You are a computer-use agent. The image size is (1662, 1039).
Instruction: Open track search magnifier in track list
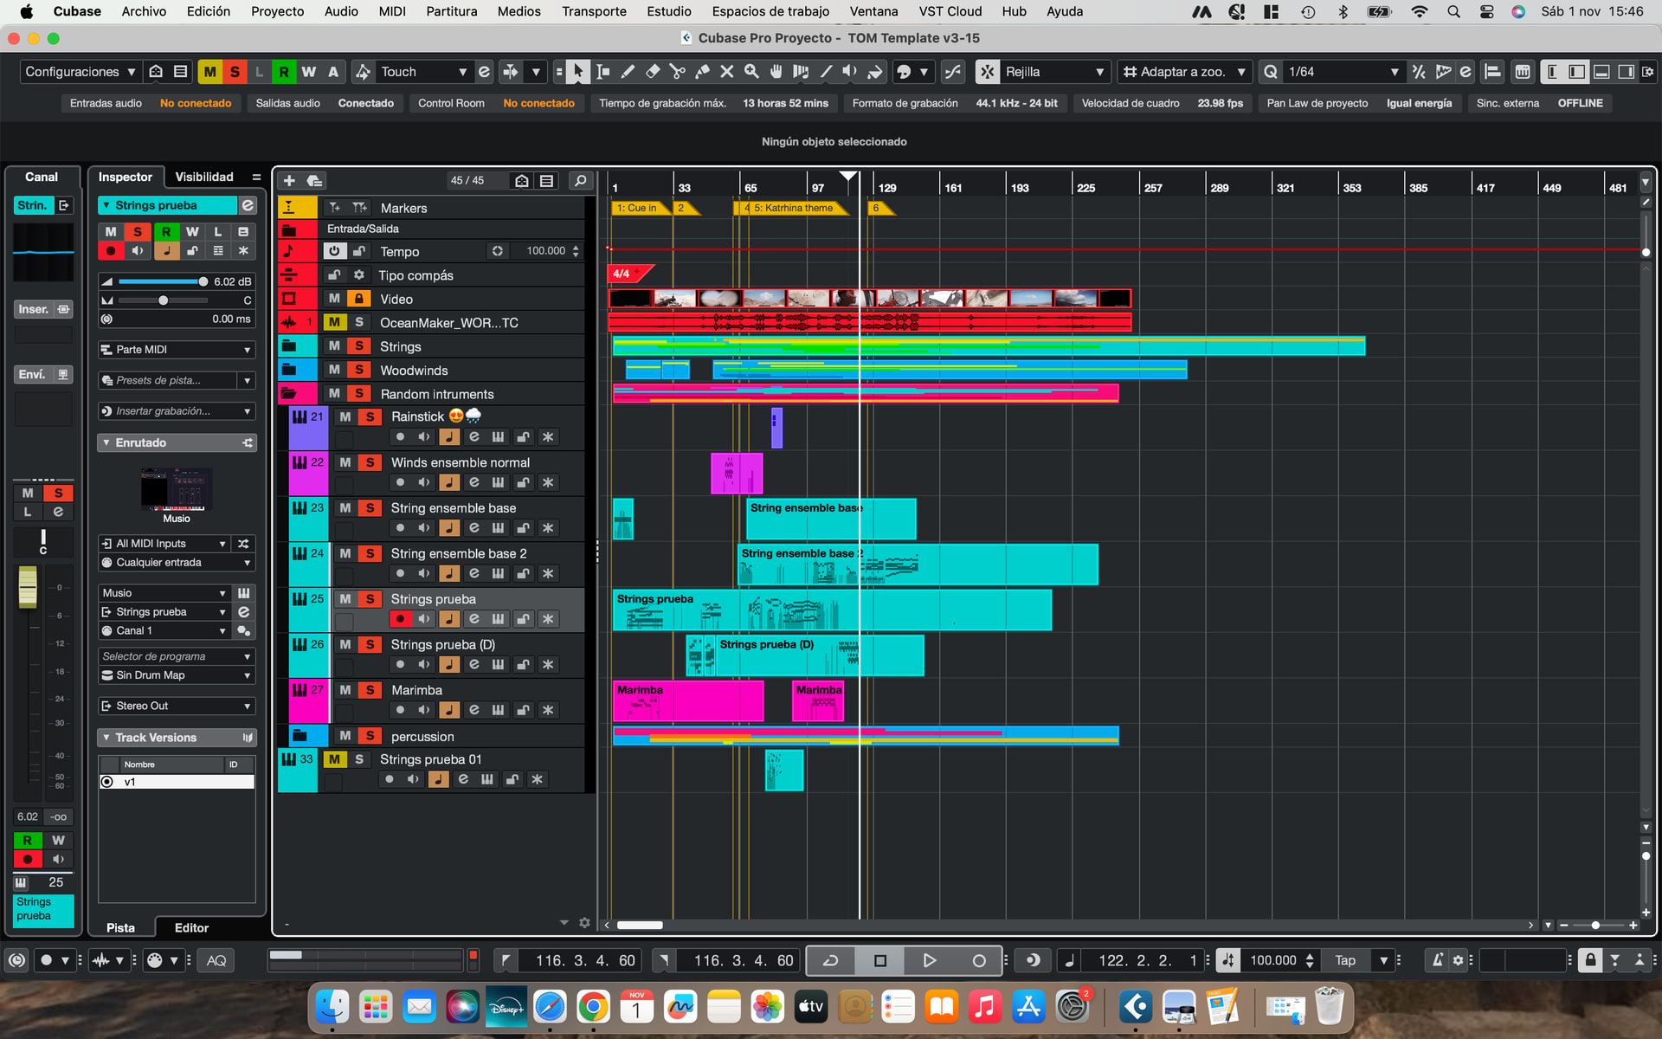pyautogui.click(x=580, y=180)
